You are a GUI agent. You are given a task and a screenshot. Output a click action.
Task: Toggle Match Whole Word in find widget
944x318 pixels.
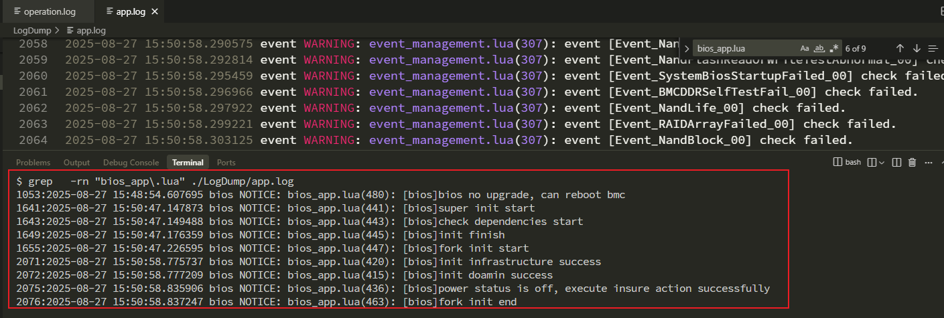819,48
